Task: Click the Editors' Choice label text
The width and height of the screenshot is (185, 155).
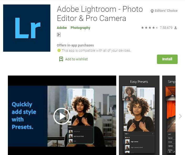Action: point(166,11)
